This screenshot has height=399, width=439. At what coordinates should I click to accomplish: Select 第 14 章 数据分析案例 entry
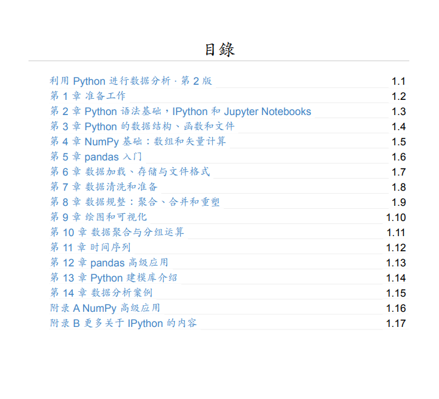tap(101, 292)
